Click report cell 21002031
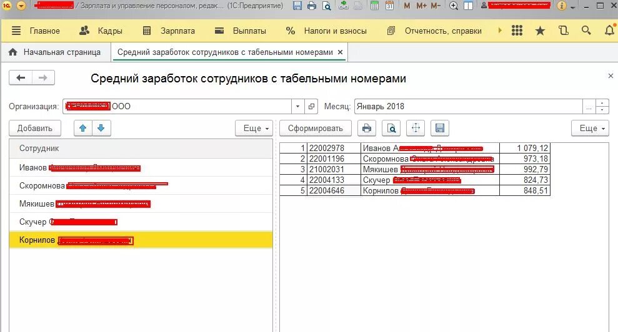This screenshot has height=332, width=618. pyautogui.click(x=334, y=169)
